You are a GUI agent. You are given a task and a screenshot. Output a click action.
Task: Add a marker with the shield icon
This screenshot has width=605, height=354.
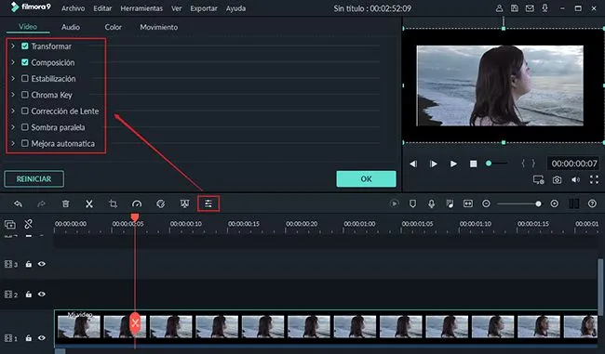point(413,203)
